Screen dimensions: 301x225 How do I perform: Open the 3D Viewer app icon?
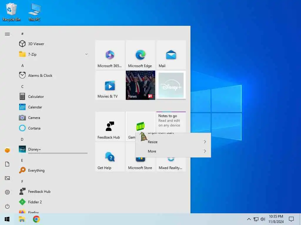(x=22, y=44)
